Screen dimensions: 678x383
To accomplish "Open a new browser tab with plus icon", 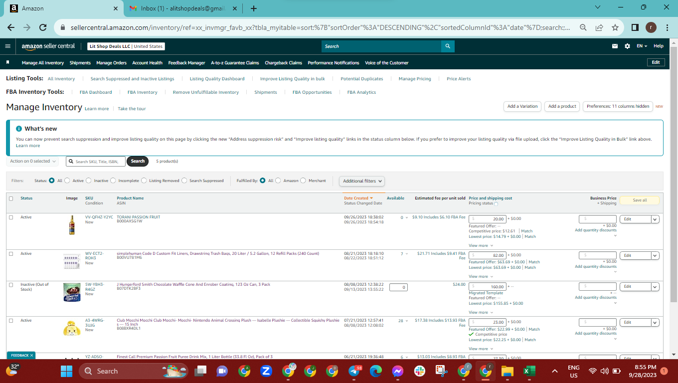I will pos(253,8).
